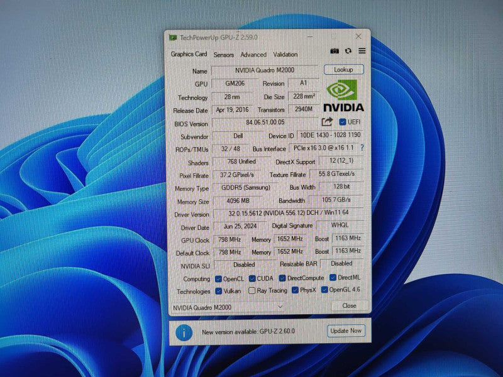Viewport: 503px width, 377px height.
Task: Click the Memory Size value 4096 MB
Action: 238,200
